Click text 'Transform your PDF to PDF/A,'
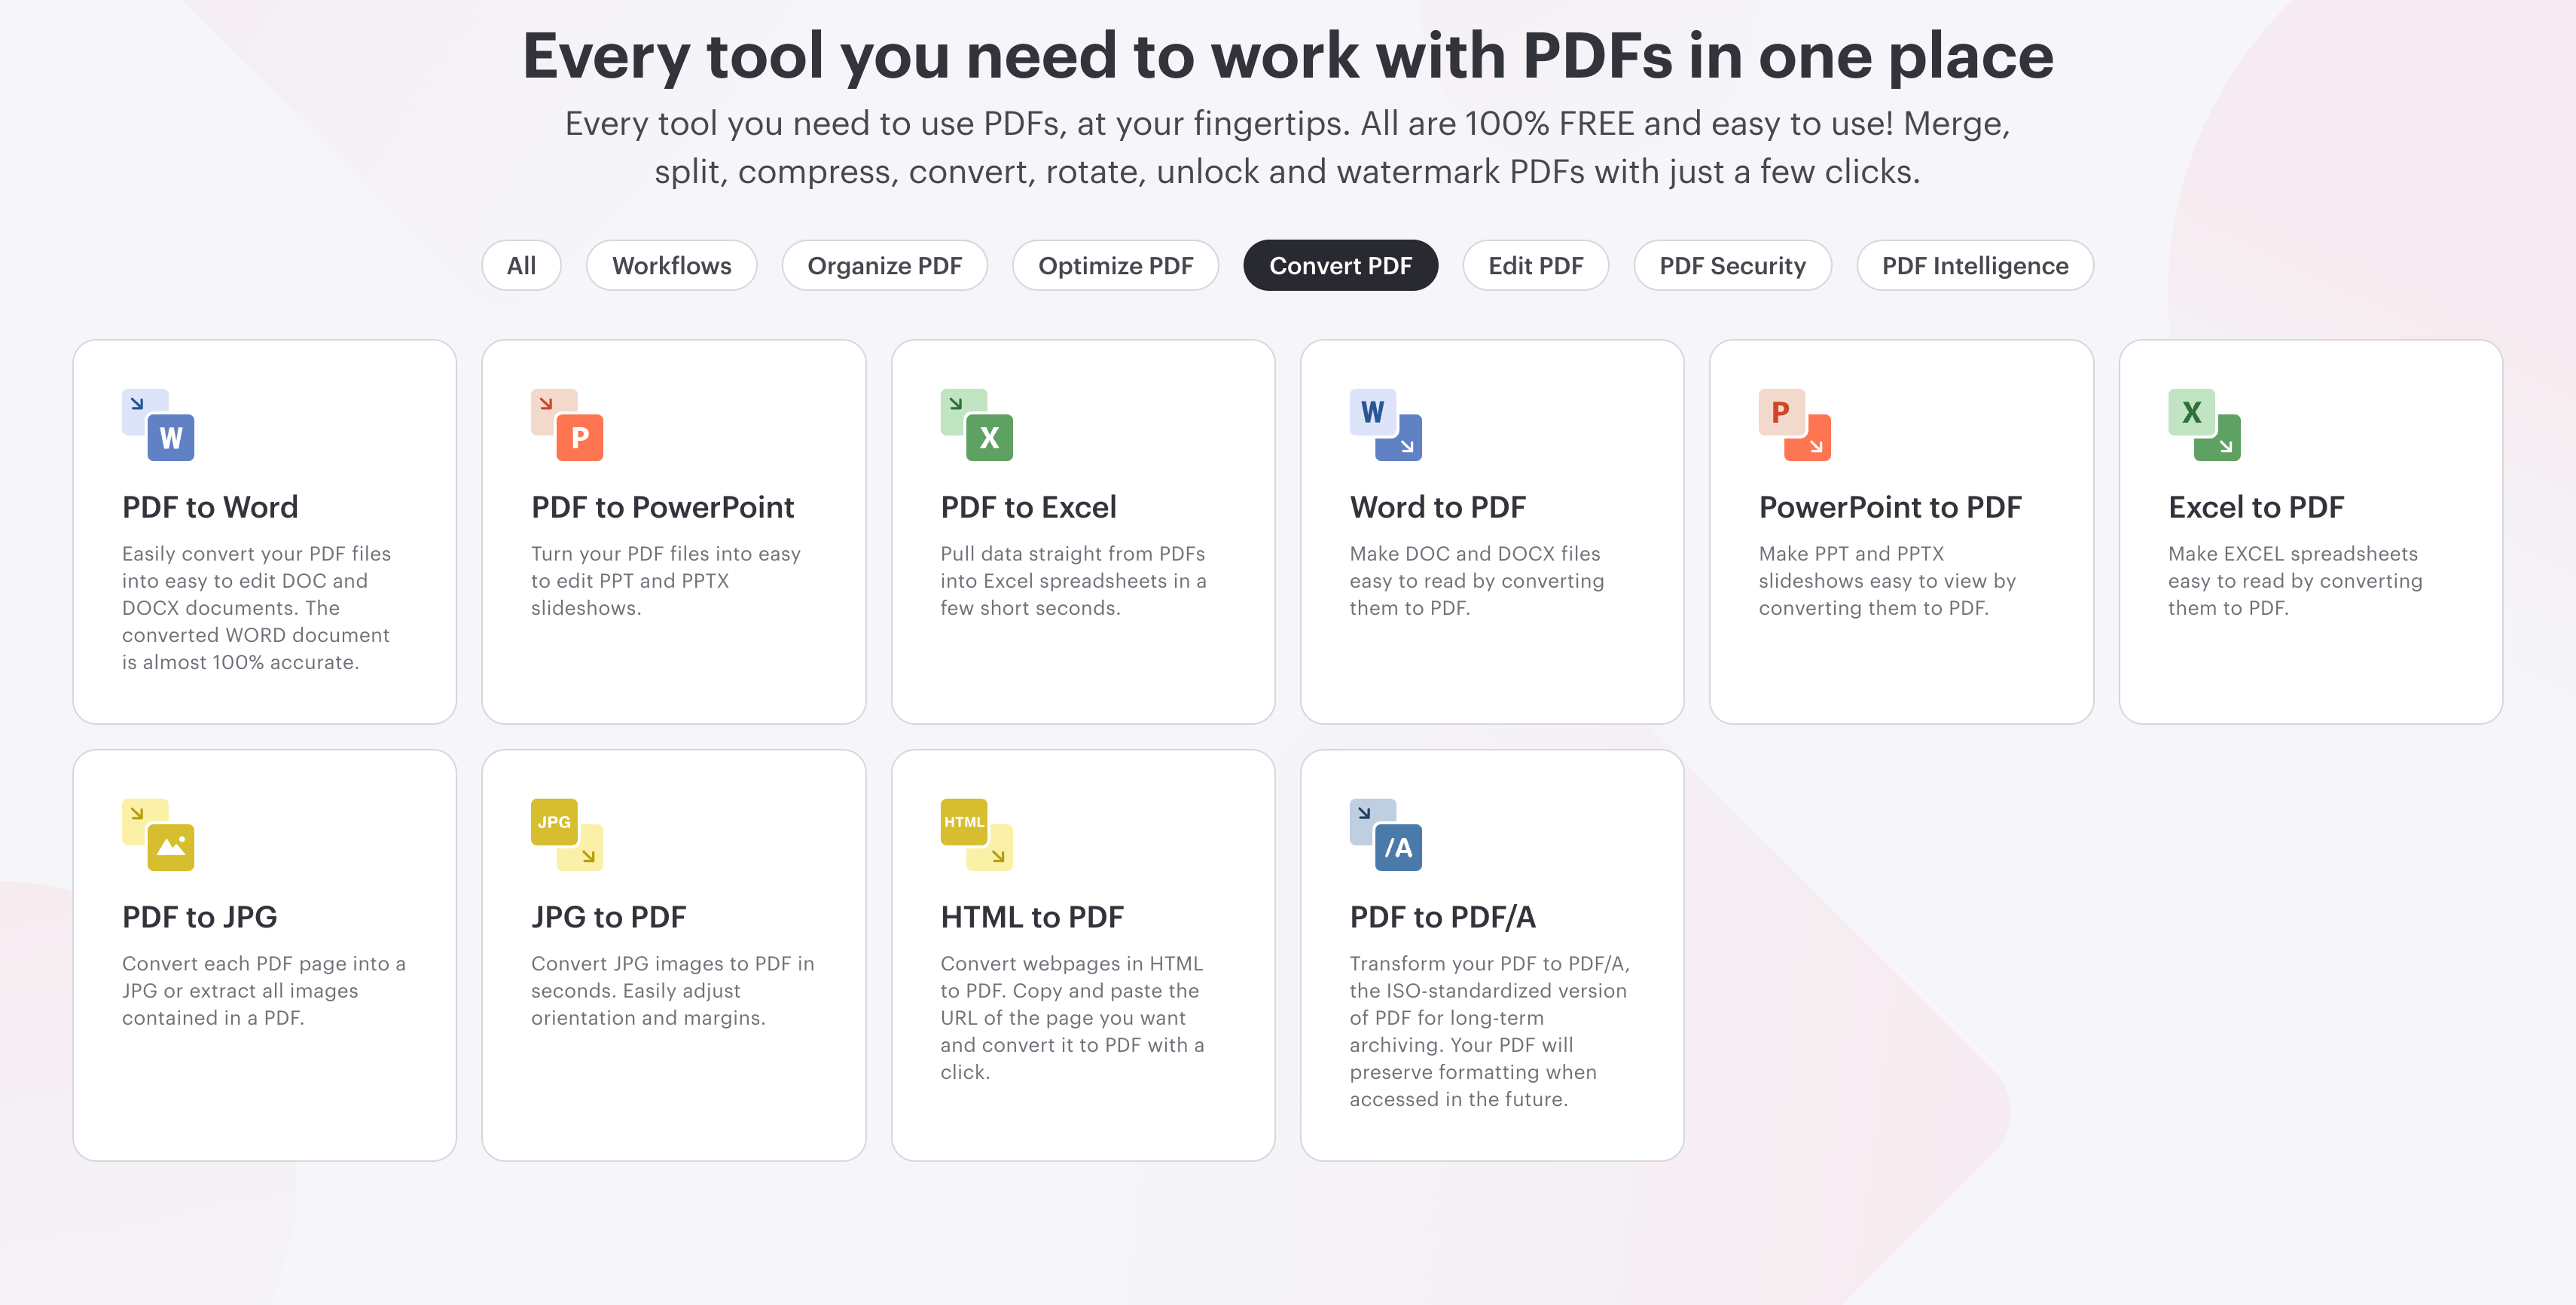2576x1305 pixels. (1490, 964)
